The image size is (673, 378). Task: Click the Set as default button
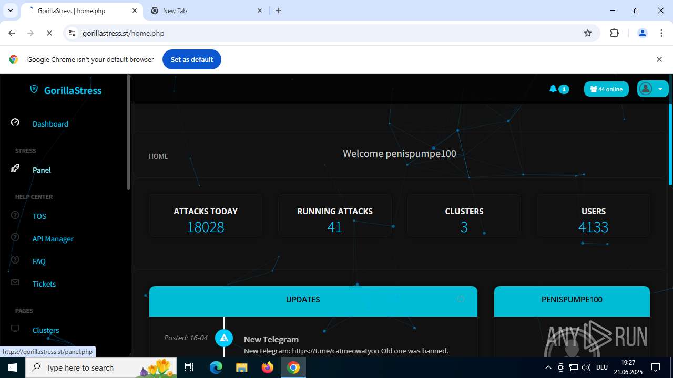pos(191,59)
